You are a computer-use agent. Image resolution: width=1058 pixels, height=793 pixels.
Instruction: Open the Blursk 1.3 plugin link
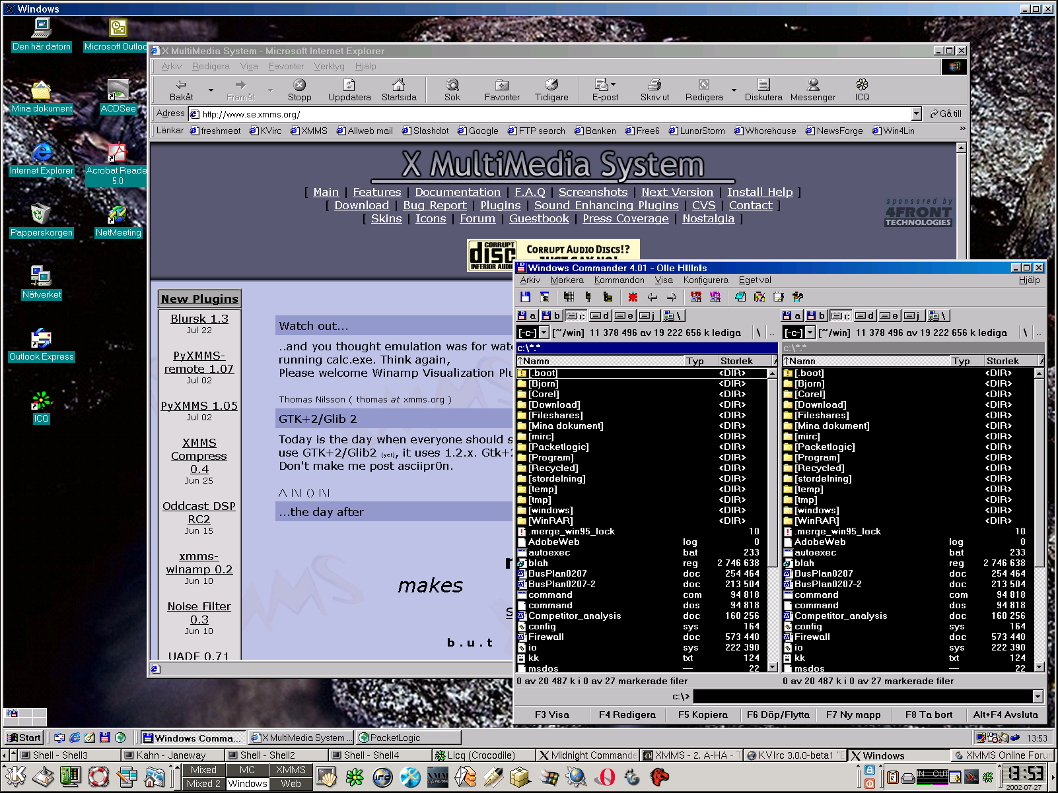click(x=199, y=319)
